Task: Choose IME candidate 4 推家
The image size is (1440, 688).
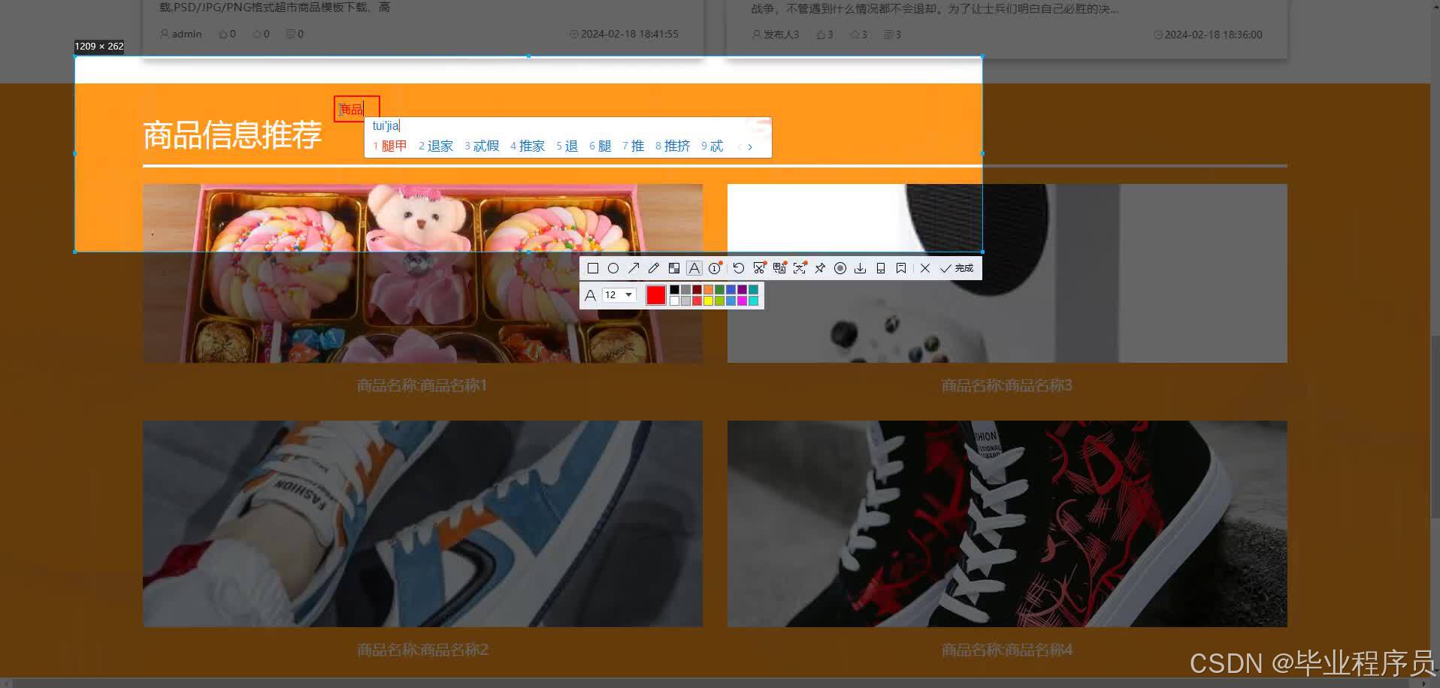Action: click(x=528, y=146)
